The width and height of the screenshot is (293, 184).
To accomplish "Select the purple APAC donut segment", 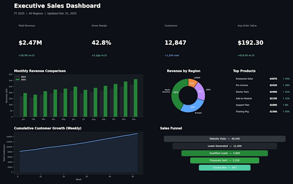I will coord(200,91).
